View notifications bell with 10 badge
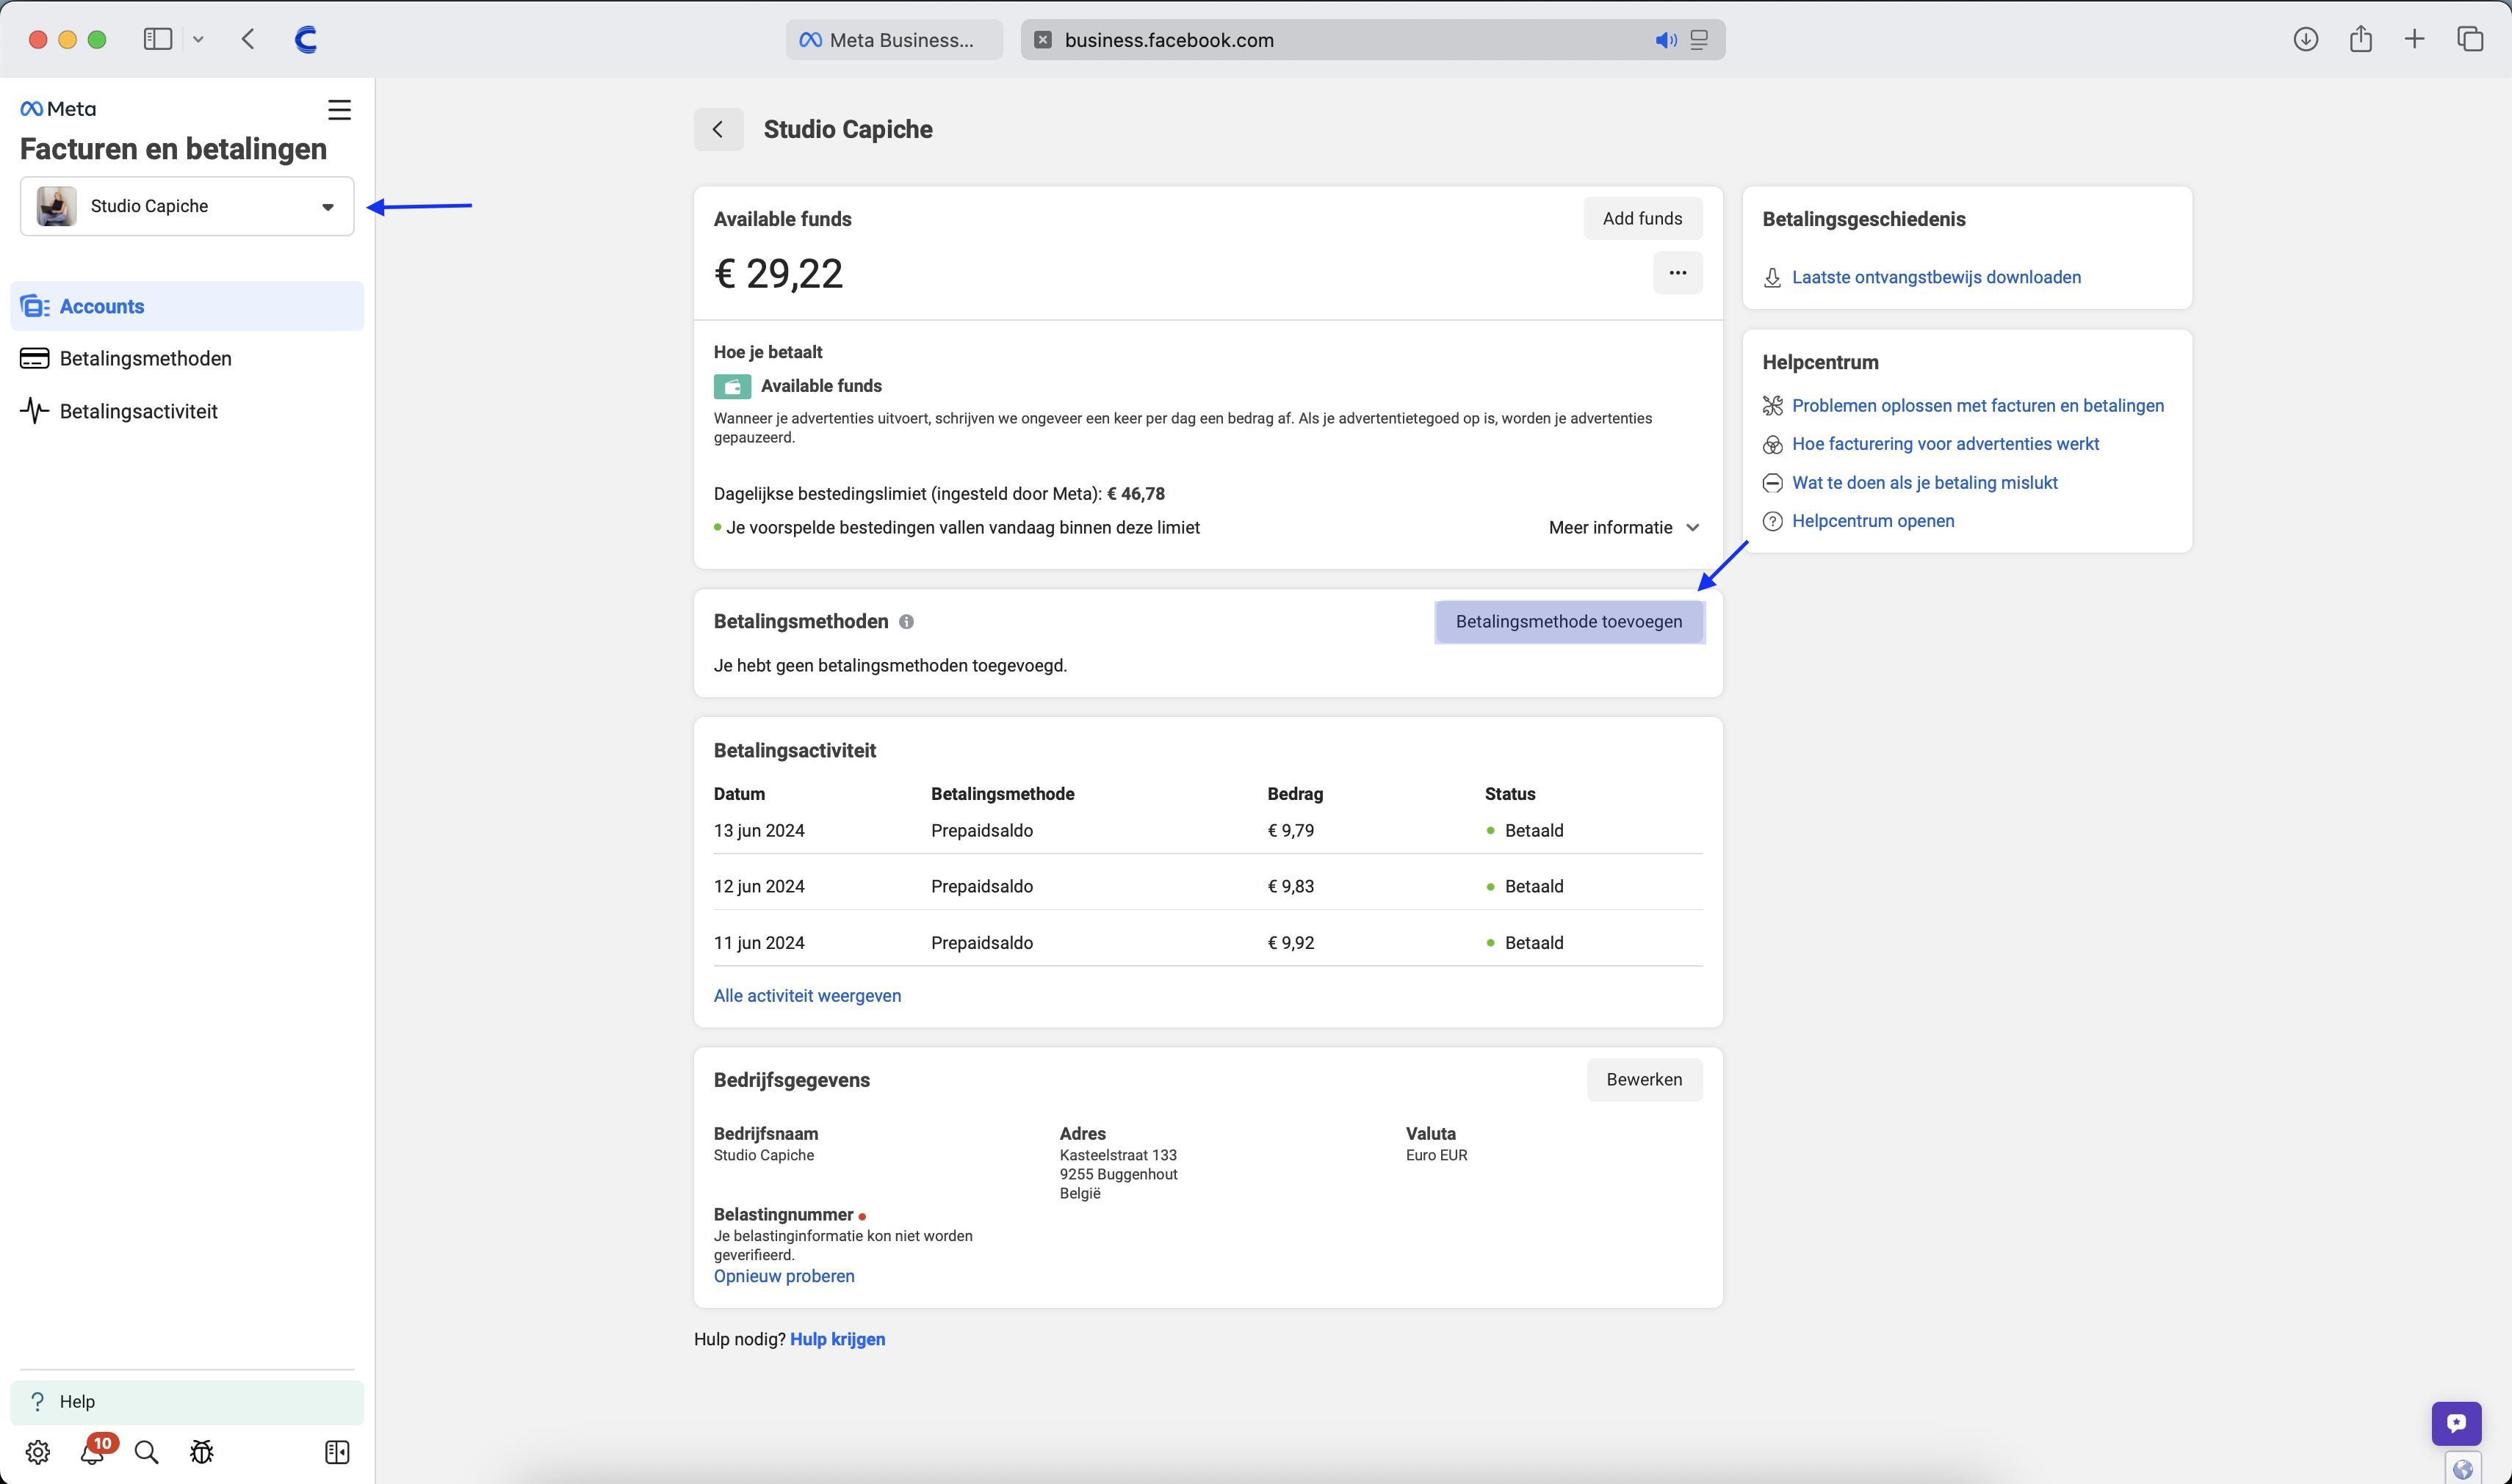The image size is (2512, 1484). click(x=93, y=1451)
